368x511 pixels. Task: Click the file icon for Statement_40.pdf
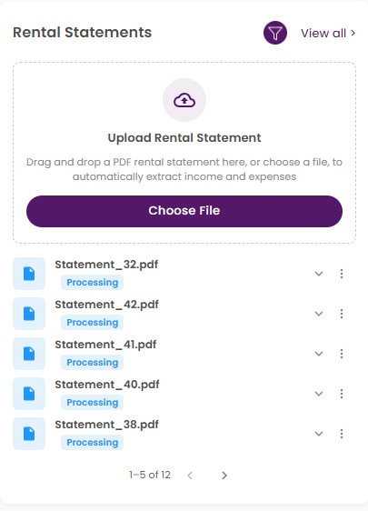(29, 394)
